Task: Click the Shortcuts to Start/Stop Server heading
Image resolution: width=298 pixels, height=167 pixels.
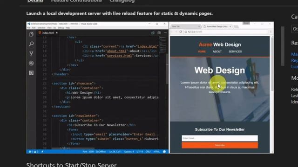Action: pyautogui.click(x=71, y=165)
